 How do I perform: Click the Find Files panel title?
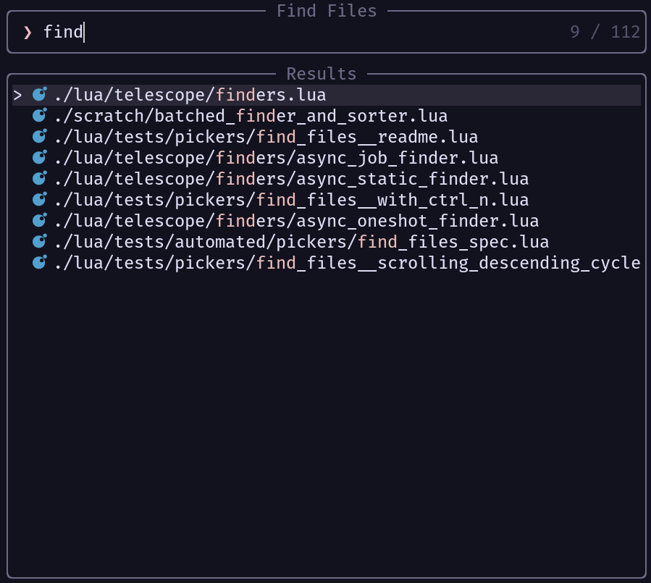[327, 11]
